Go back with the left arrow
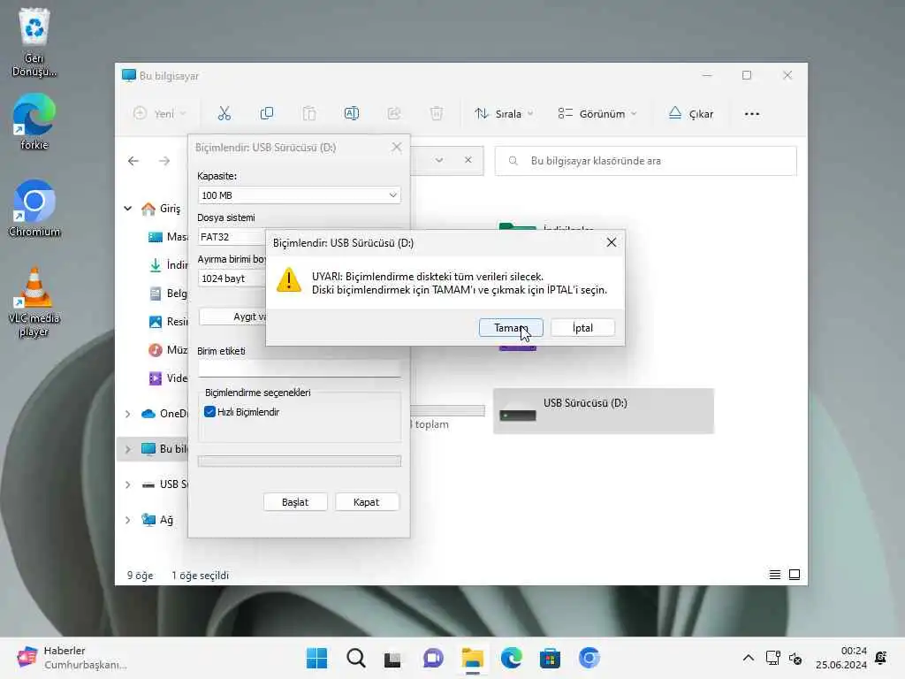Viewport: 905px width, 679px height. (133, 161)
